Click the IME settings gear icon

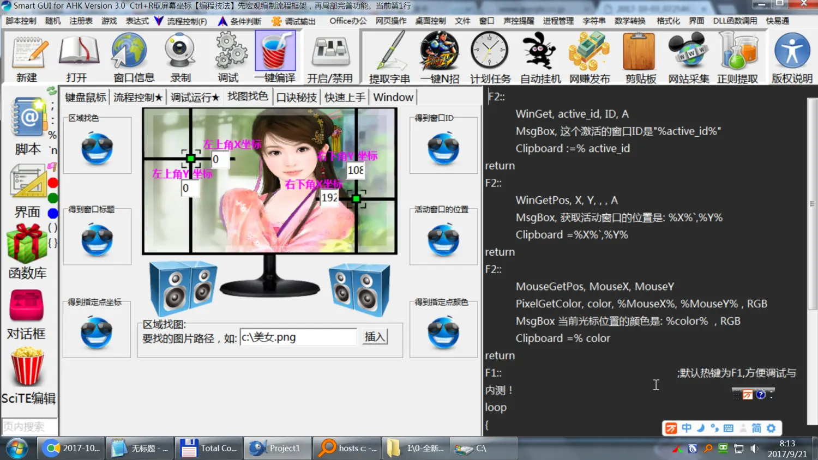(x=771, y=428)
